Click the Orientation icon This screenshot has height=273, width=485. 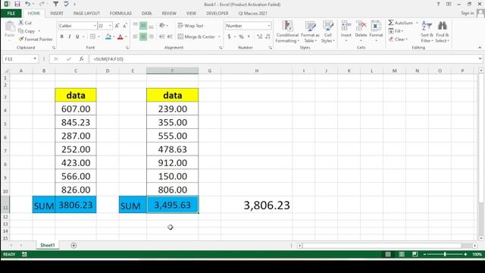pos(161,26)
